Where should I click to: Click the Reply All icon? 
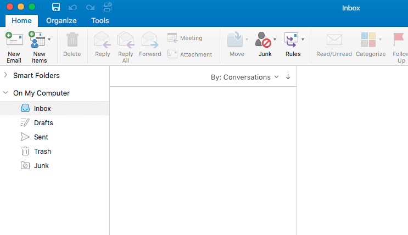click(126, 40)
